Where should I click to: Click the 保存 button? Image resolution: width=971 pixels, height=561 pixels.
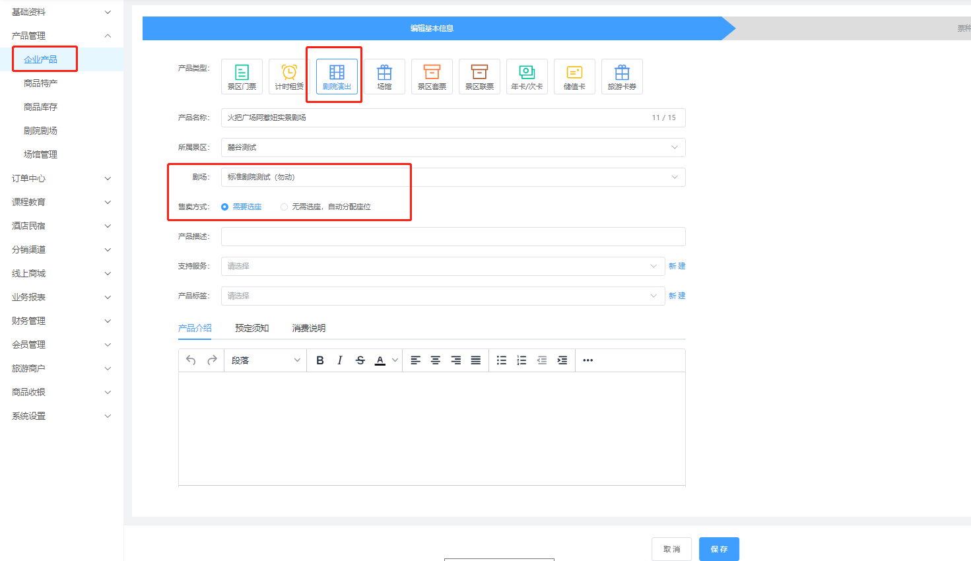pos(719,549)
